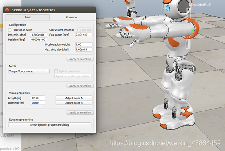Switch to the Common tab
This screenshot has width=225, height=151.
point(72,17)
